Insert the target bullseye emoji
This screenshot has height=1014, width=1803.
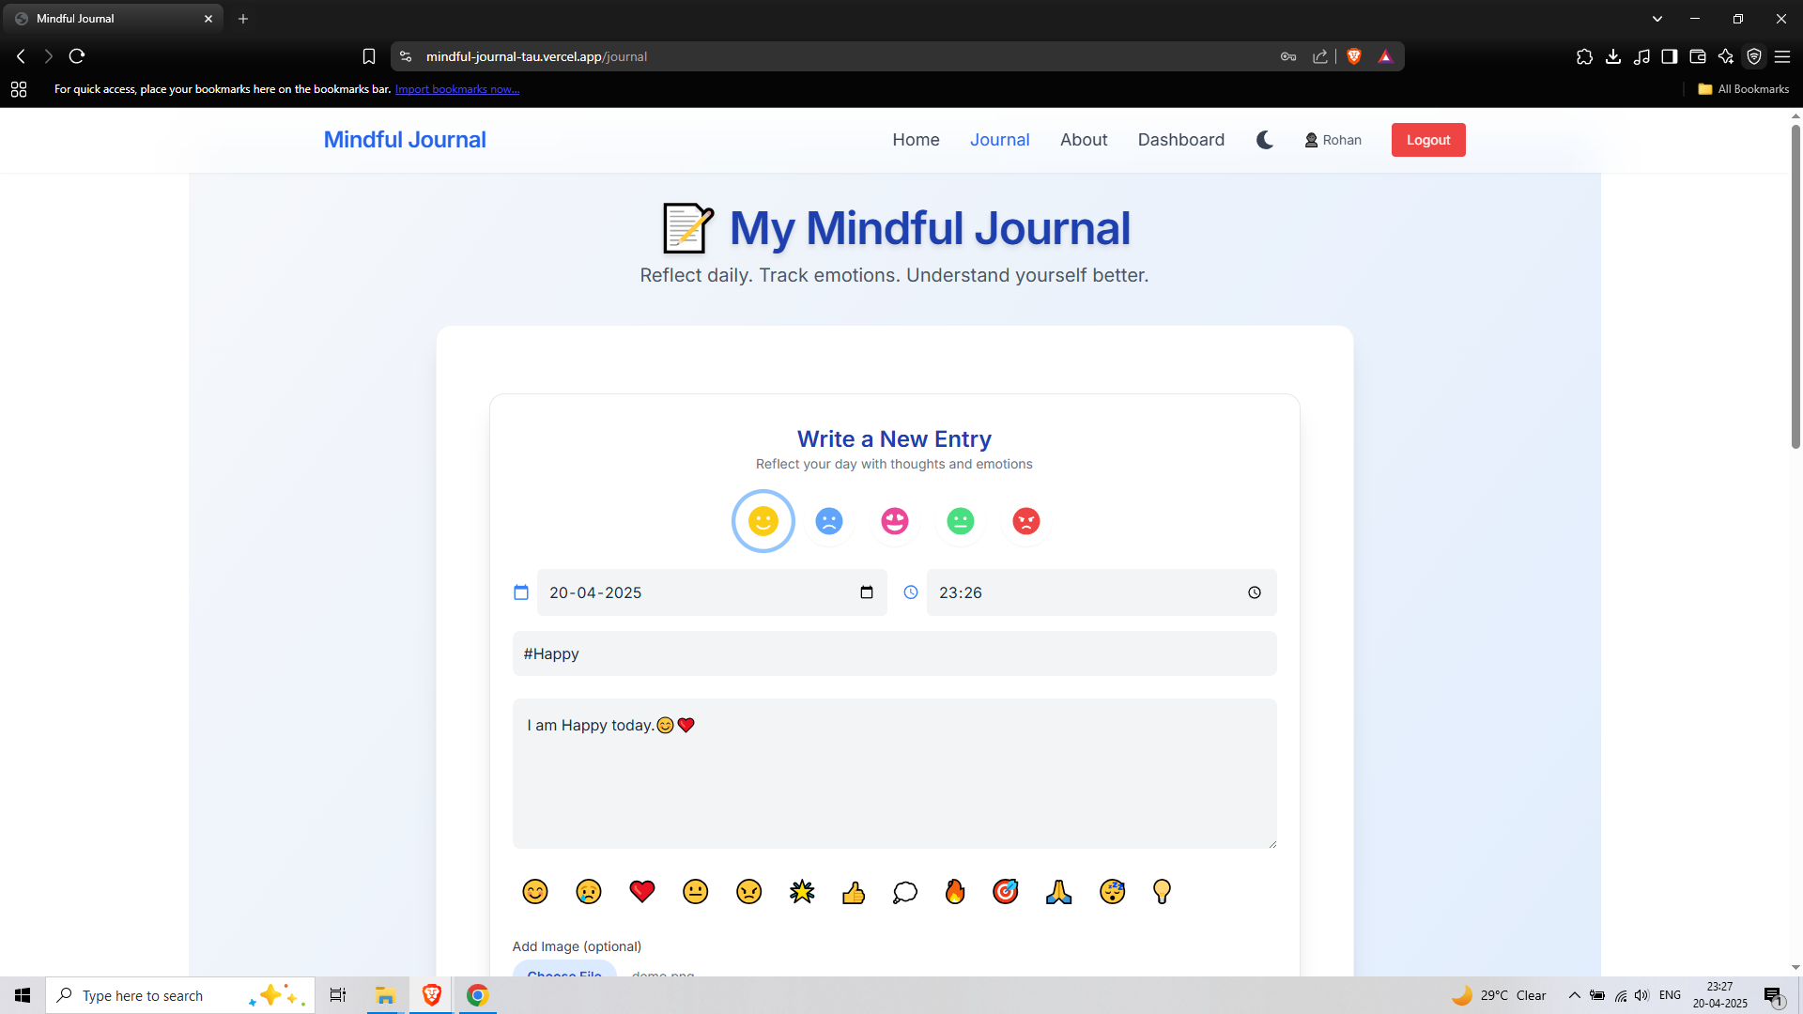pyautogui.click(x=1006, y=891)
